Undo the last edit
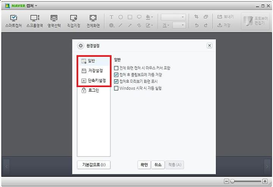273x187 pixels. 196,25
